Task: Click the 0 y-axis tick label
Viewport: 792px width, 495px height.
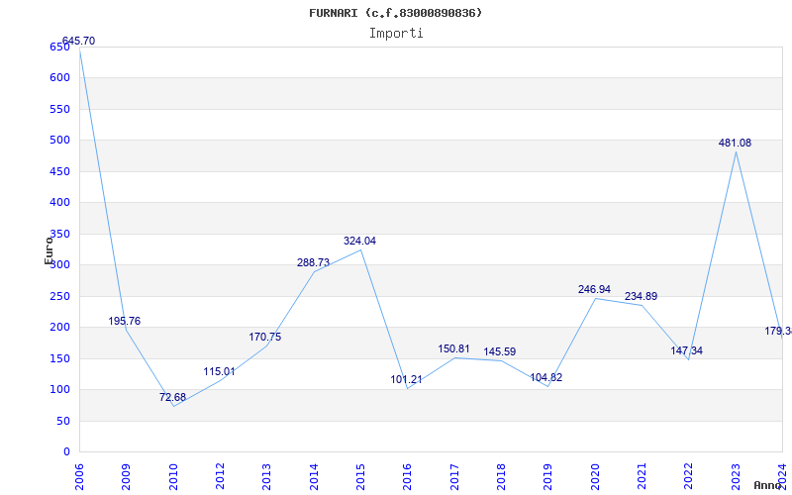Action: pyautogui.click(x=66, y=451)
